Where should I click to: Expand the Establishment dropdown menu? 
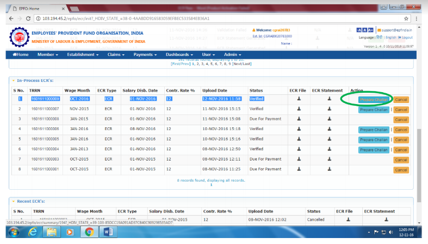coord(83,55)
